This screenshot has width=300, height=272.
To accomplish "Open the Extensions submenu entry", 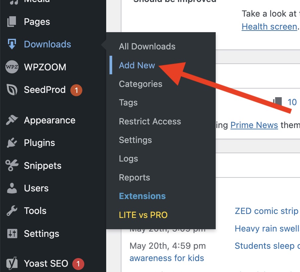I will pyautogui.click(x=142, y=196).
